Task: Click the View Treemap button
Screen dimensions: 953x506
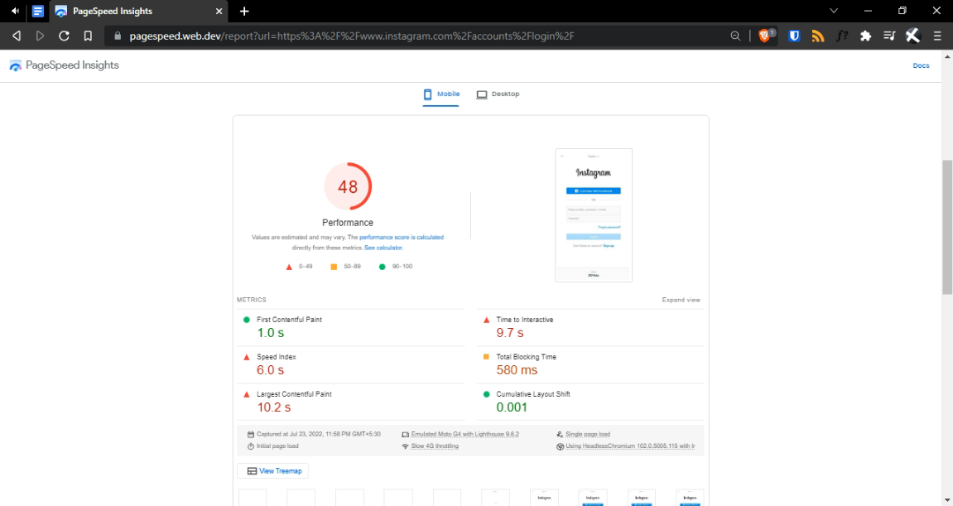Action: coord(272,471)
